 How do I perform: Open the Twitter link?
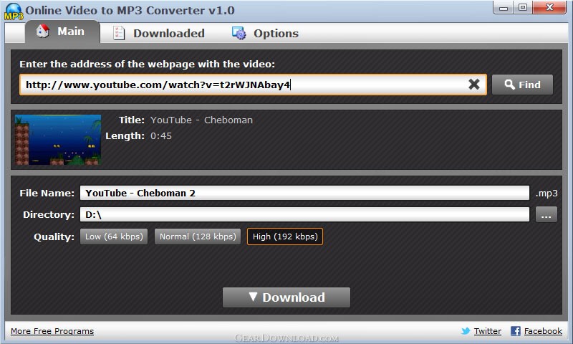point(488,331)
